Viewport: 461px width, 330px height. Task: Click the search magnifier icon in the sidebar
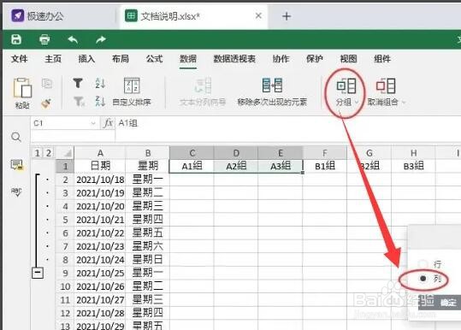(x=16, y=137)
